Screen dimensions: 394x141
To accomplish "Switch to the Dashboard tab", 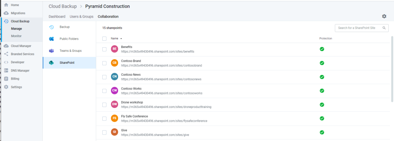I will pos(57,17).
